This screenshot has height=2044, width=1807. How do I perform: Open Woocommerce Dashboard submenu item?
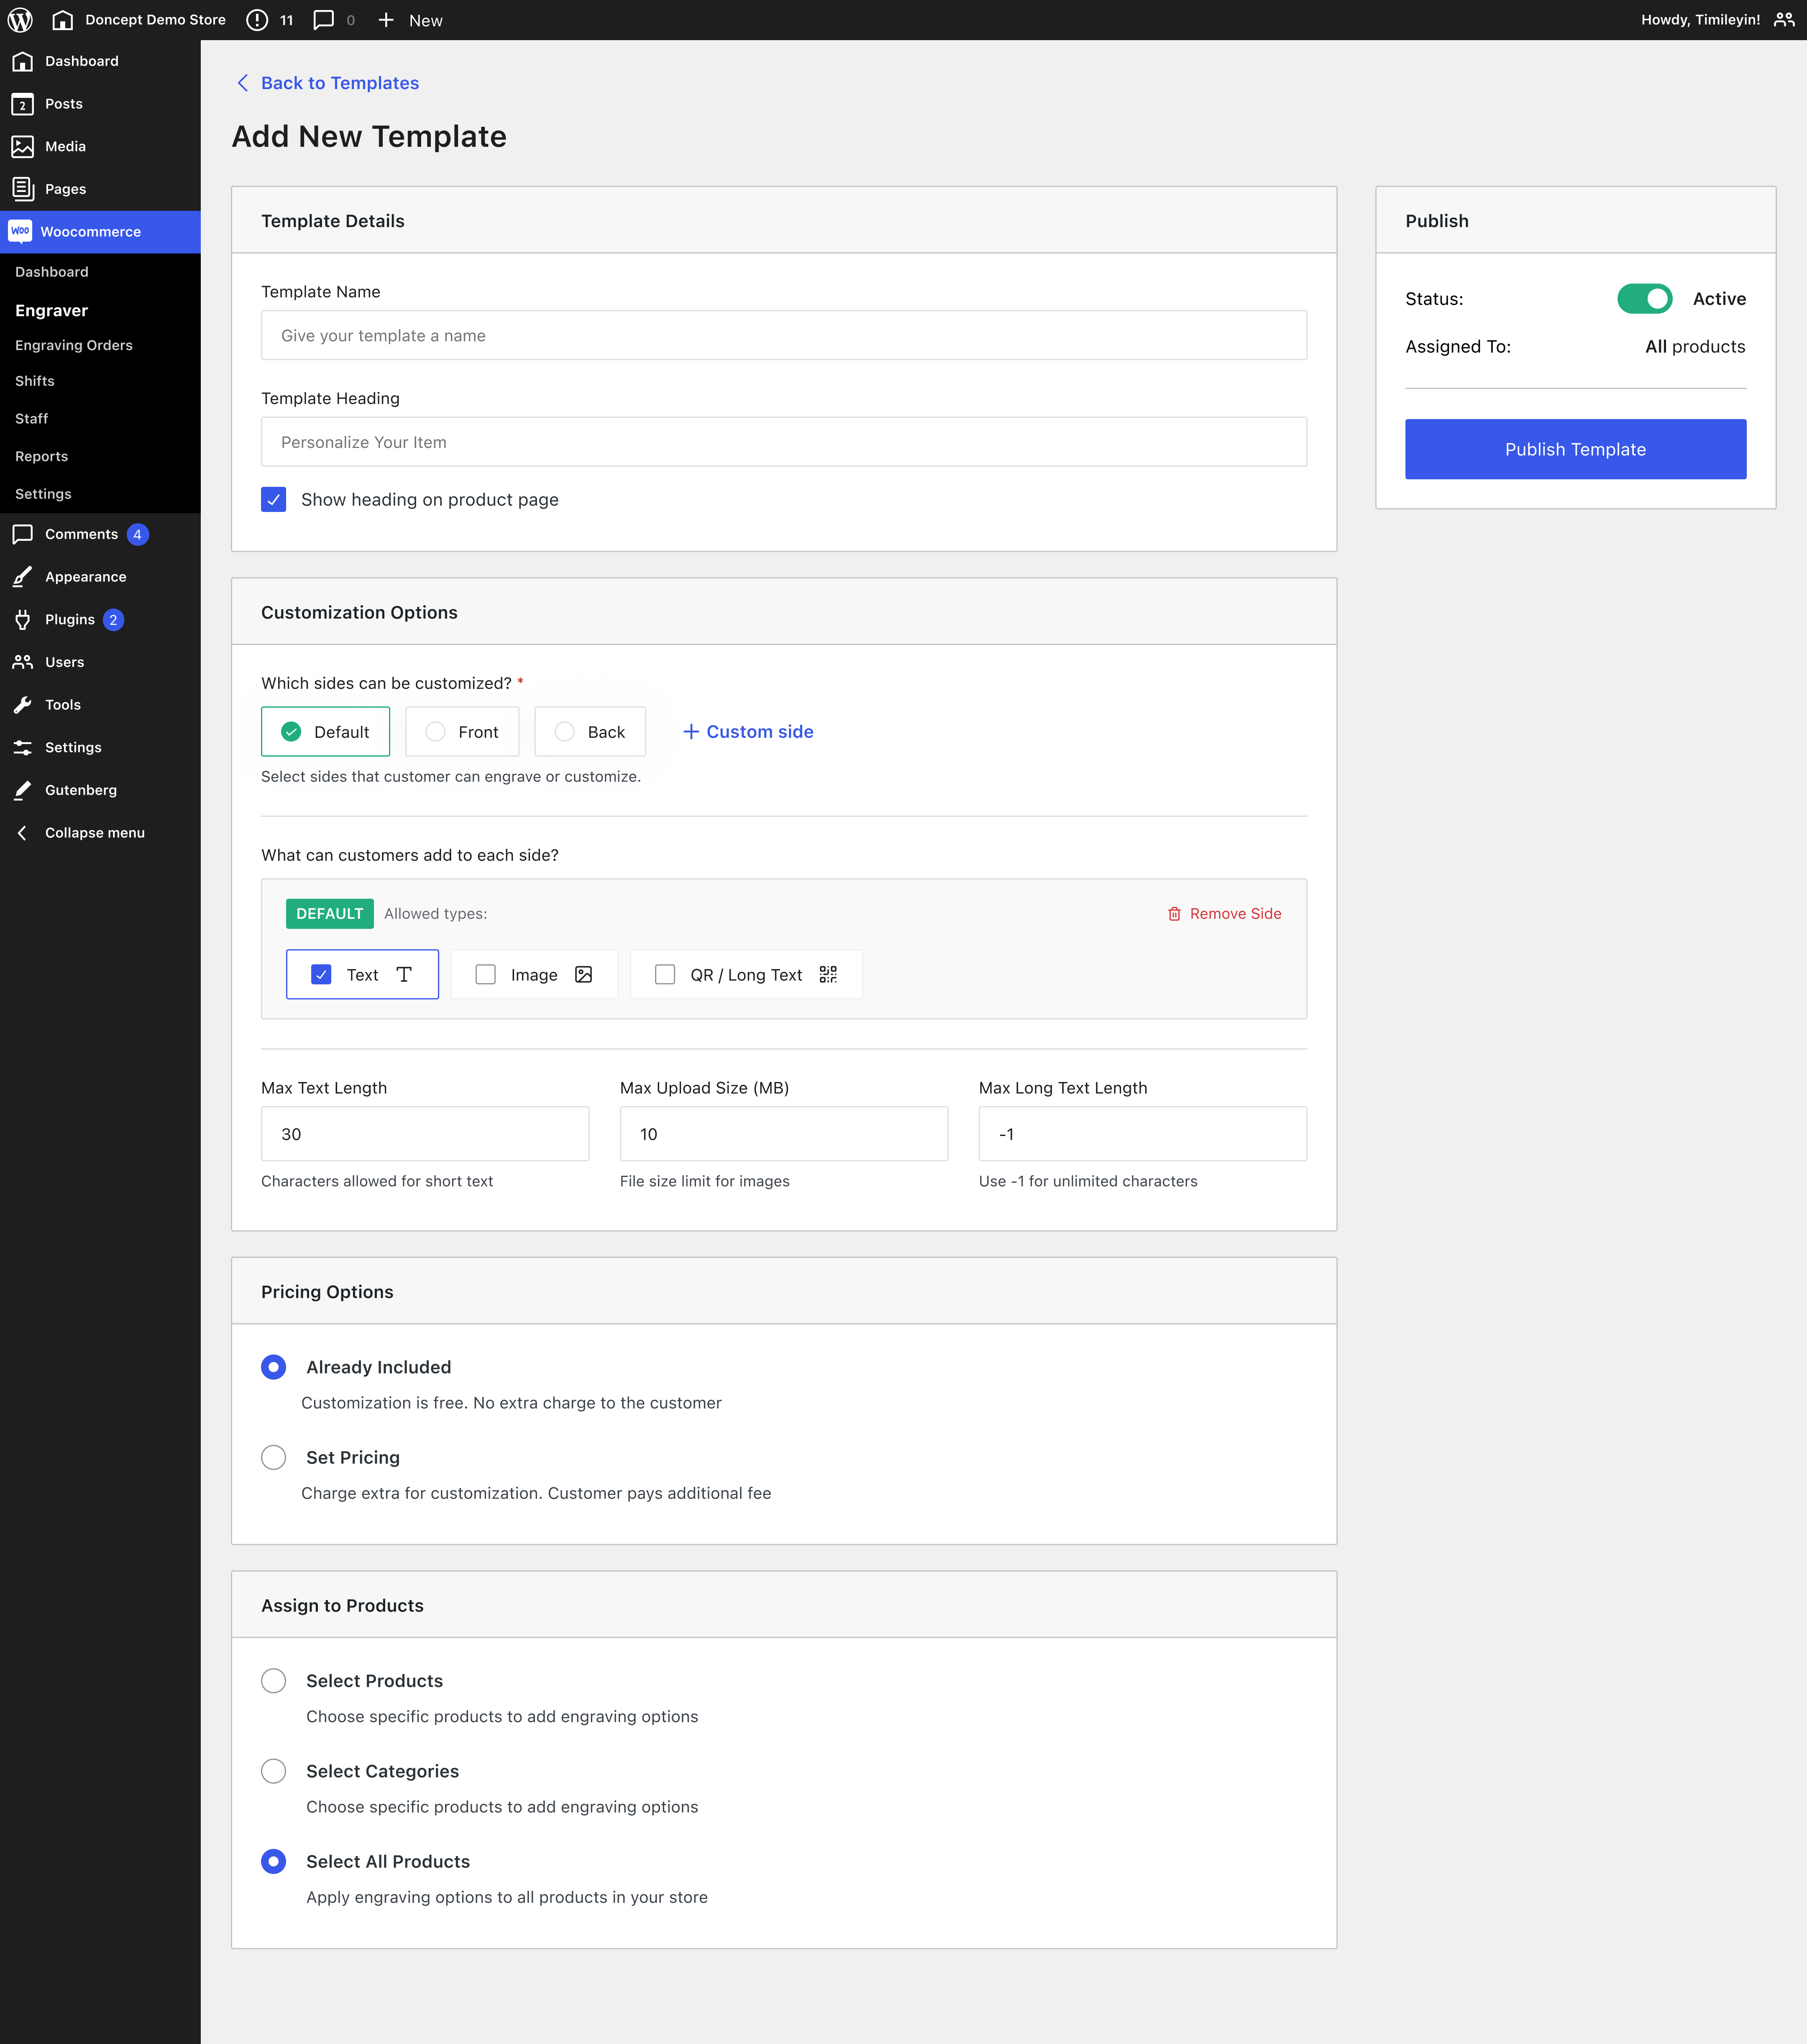coord(52,272)
